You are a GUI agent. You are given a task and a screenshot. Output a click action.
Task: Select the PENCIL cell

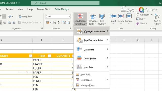42,81
